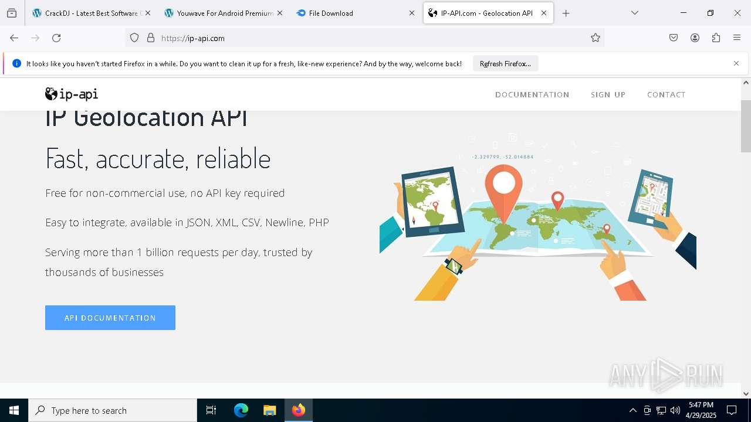Close the File Download tab

pos(411,13)
